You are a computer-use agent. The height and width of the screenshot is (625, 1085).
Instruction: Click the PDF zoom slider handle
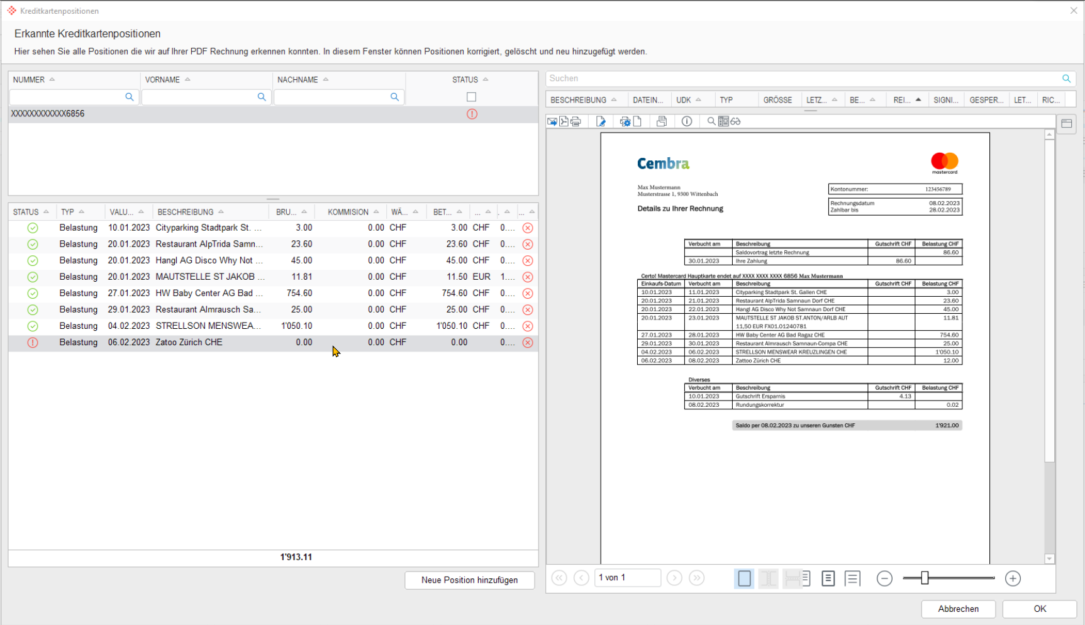(925, 578)
